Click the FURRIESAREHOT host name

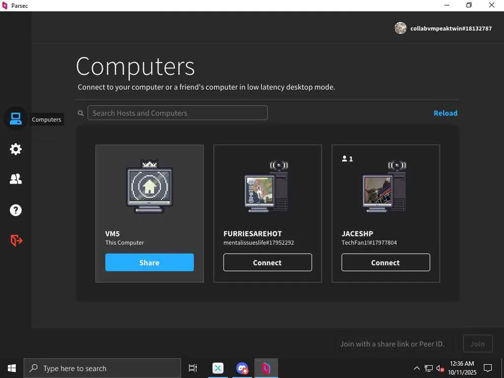252,234
